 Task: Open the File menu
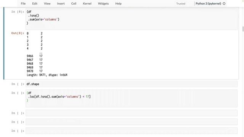click(23, 3)
